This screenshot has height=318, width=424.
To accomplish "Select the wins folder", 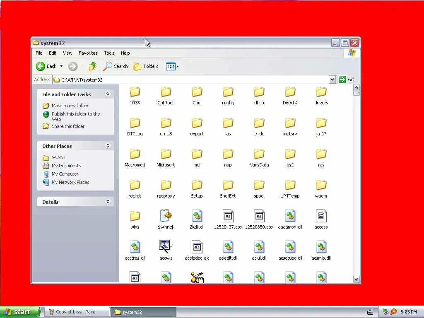I will pos(135,220).
